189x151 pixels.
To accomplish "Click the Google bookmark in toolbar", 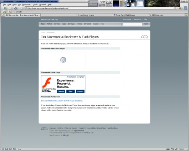I will coord(17,12).
